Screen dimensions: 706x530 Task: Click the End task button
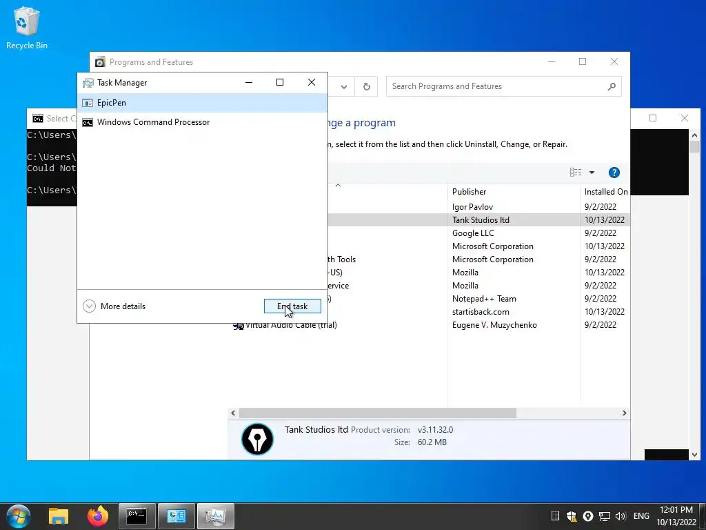[292, 306]
